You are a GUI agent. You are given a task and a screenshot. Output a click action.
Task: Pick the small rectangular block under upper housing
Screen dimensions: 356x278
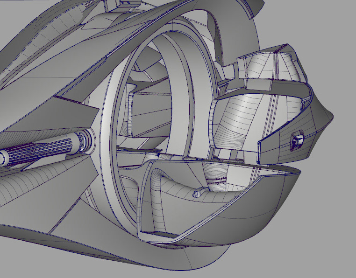pyautogui.click(x=259, y=85)
